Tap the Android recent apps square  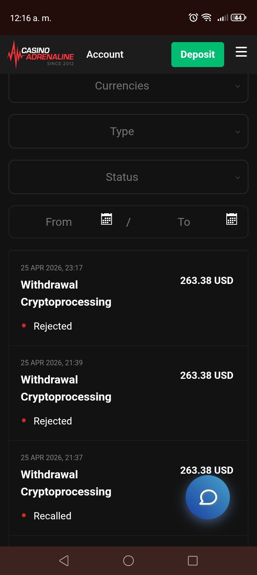193,561
